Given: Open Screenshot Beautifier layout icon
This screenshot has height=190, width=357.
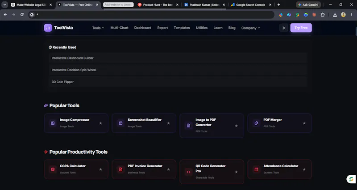Looking at the screenshot, I should coord(120,123).
